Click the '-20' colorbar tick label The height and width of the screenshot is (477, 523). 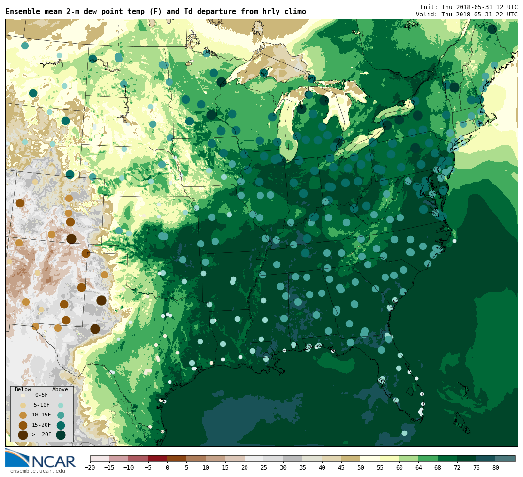(90, 468)
